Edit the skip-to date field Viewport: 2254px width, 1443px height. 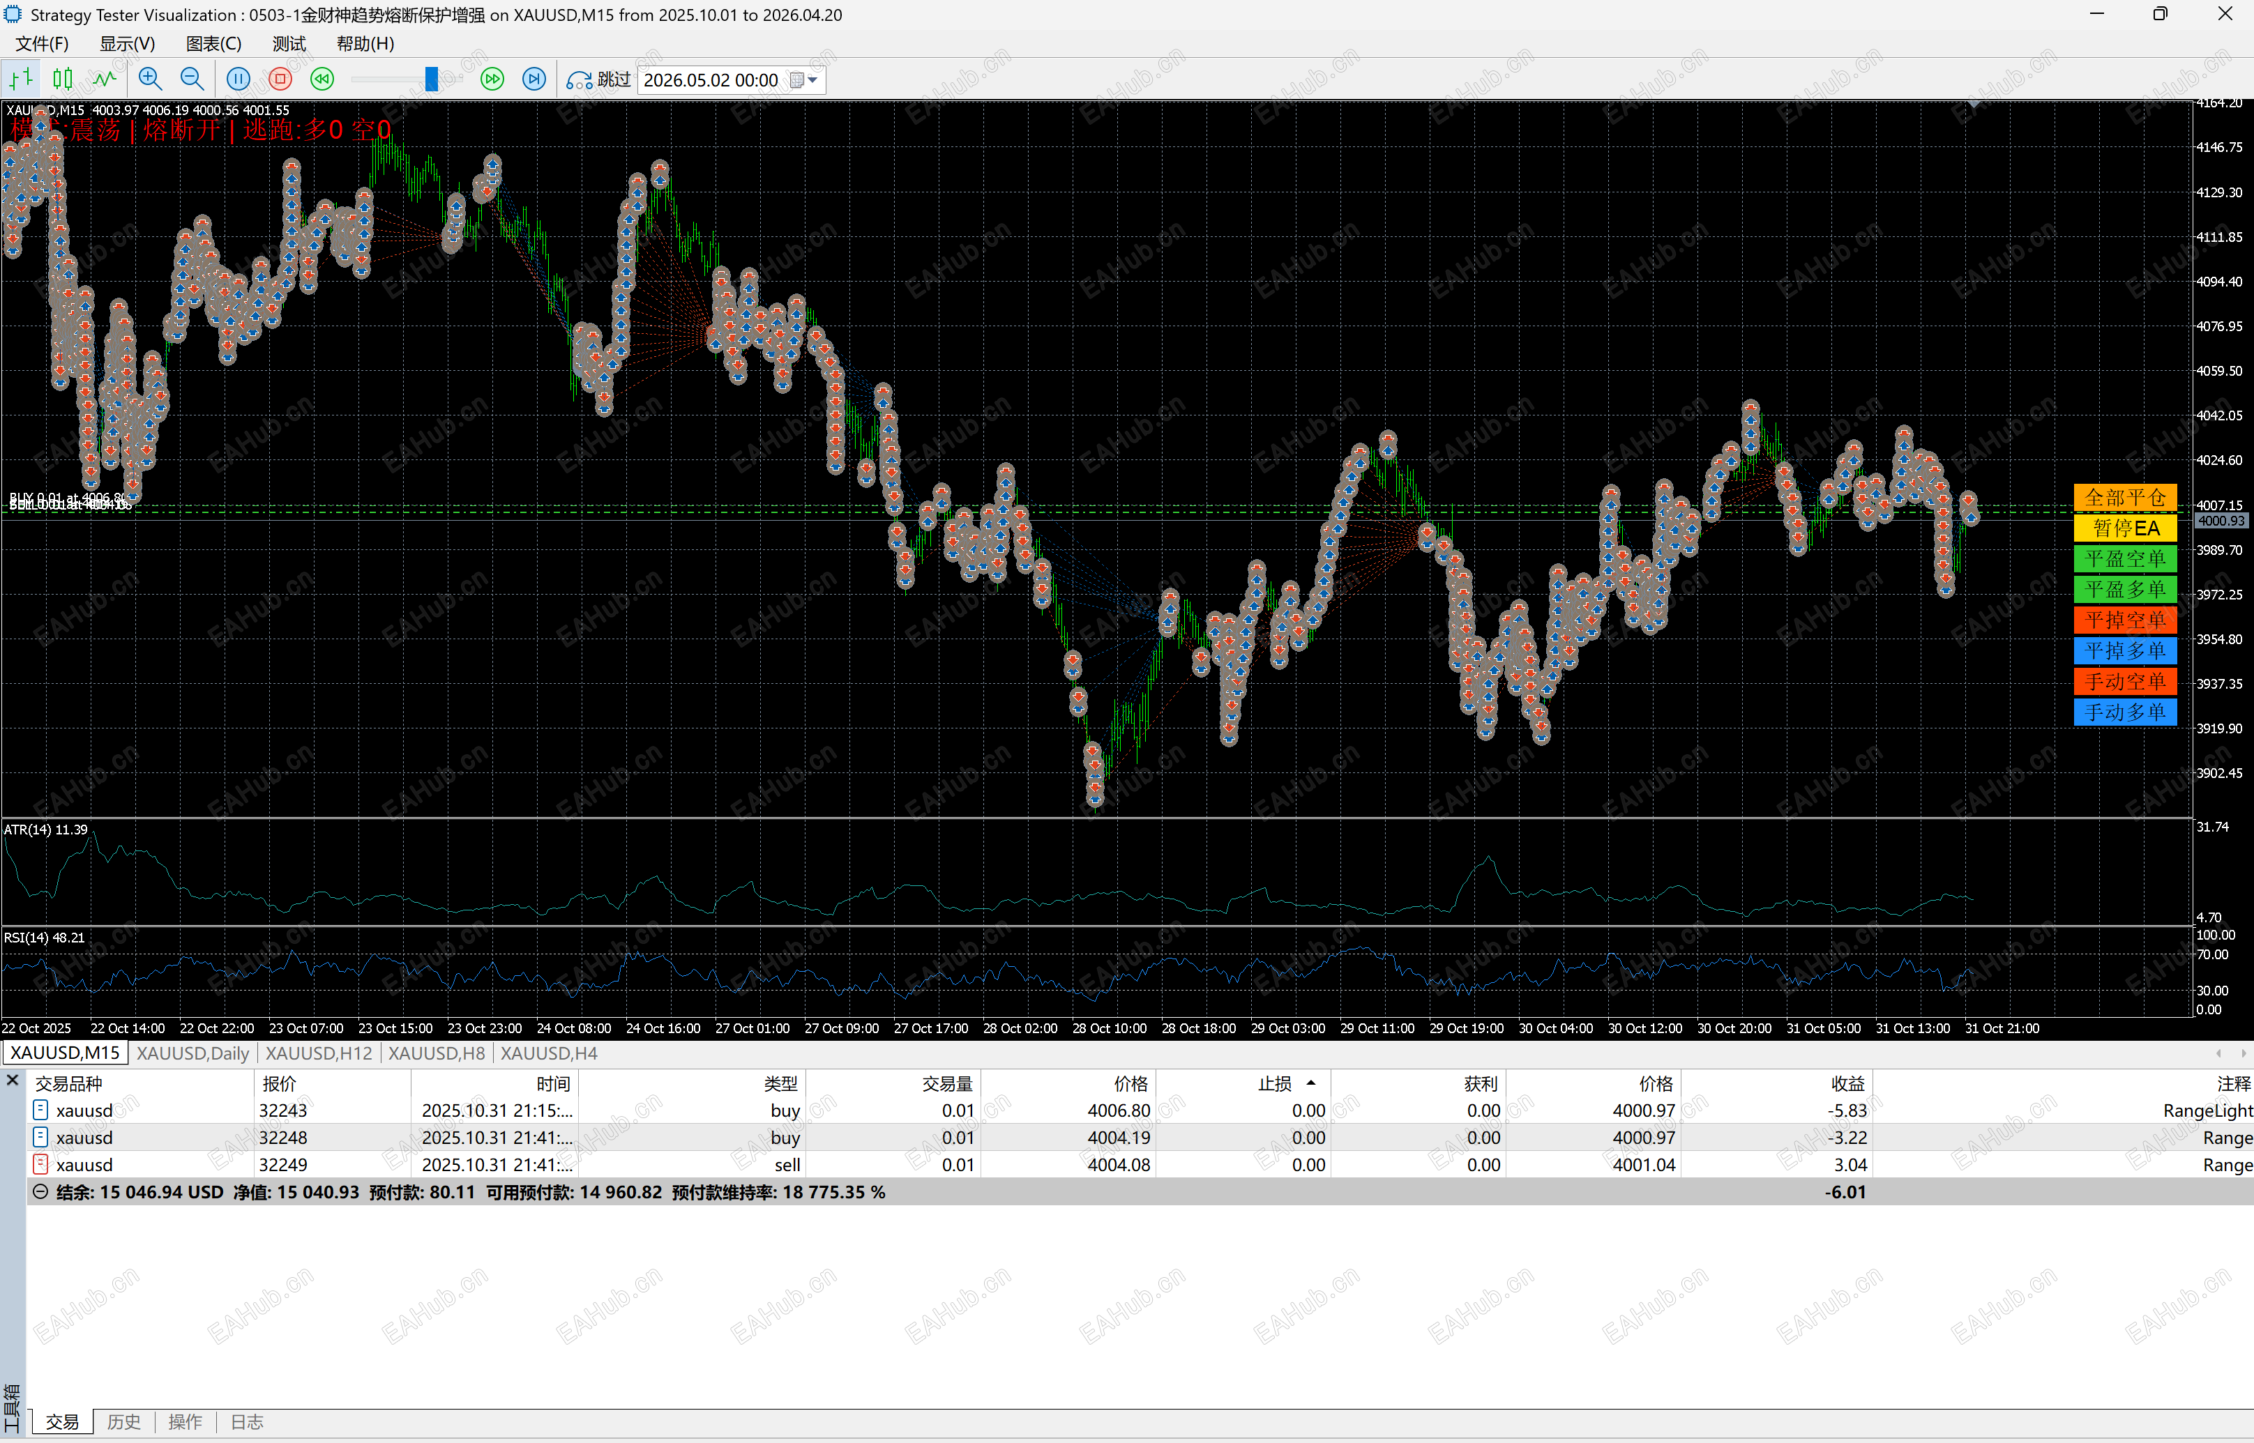711,79
